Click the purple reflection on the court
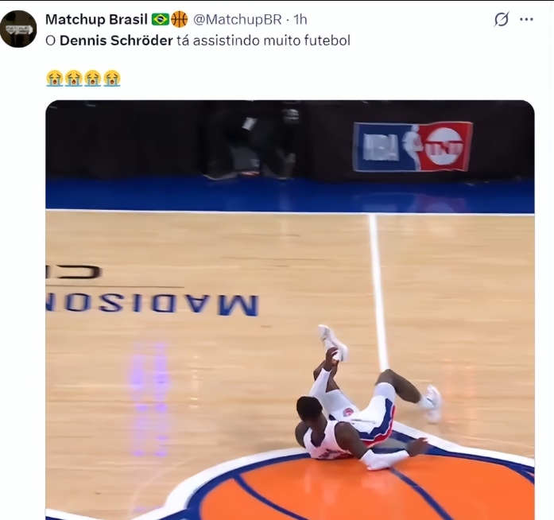The height and width of the screenshot is (520, 554). 149,398
